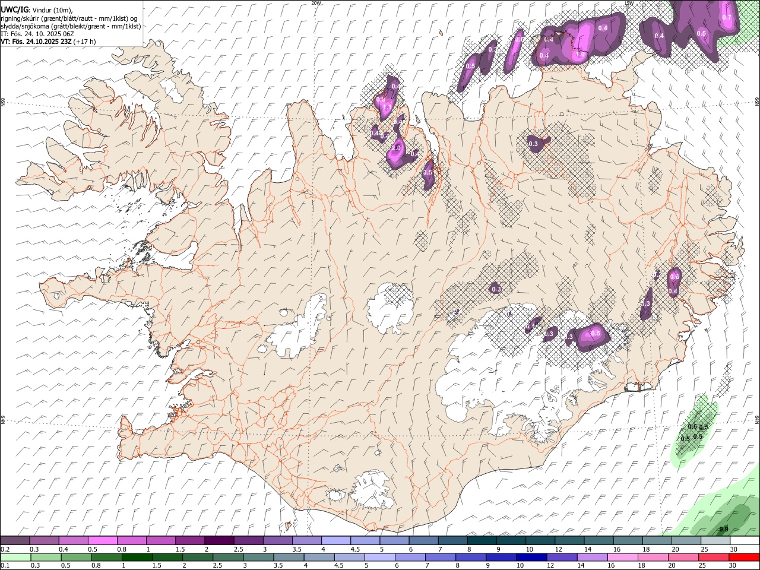760x570 pixels.
Task: Pick the snow legend swatch starting at 0.2
Action: (x=15, y=541)
